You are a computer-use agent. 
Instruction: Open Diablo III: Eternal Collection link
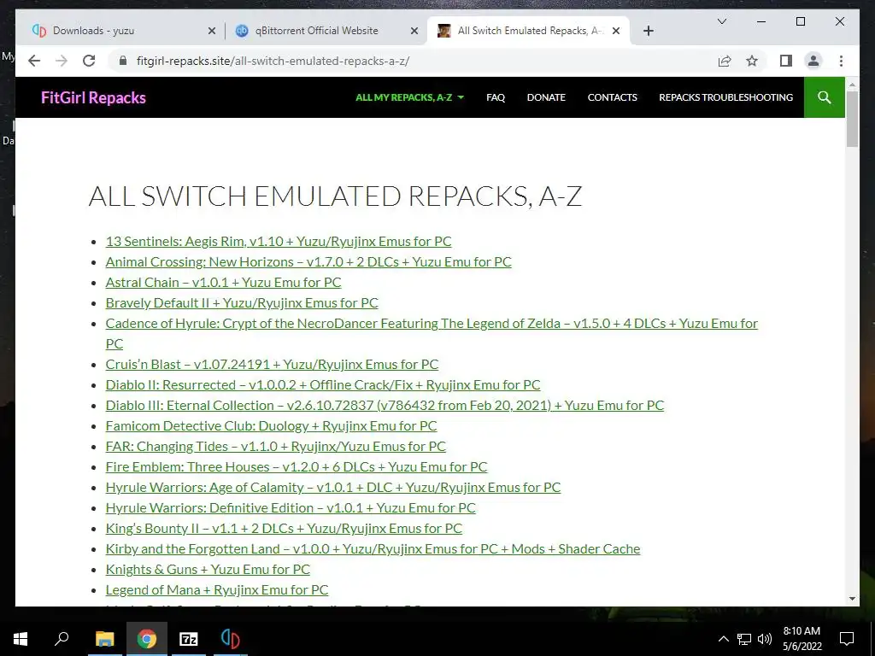pyautogui.click(x=385, y=406)
